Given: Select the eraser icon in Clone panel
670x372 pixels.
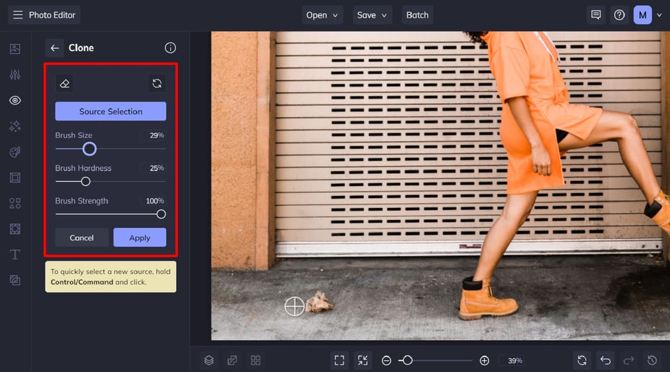Looking at the screenshot, I should pos(65,83).
